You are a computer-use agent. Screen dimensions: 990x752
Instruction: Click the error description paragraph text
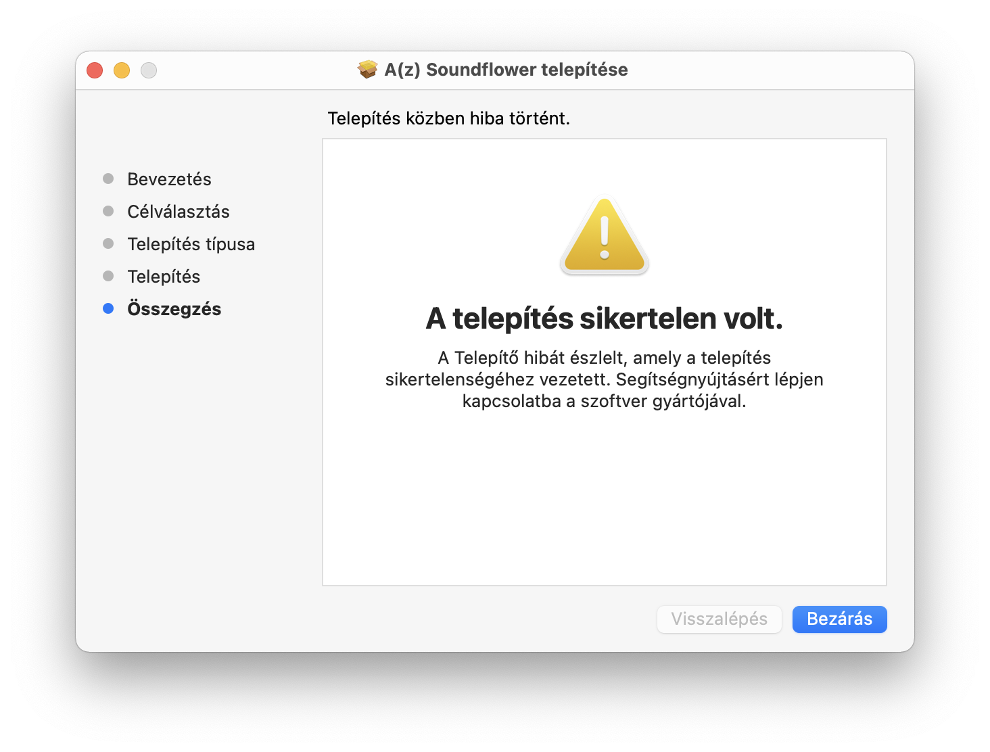pos(605,379)
